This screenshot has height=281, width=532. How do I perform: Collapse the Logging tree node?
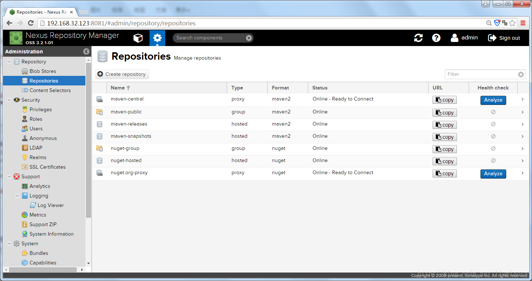click(17, 196)
